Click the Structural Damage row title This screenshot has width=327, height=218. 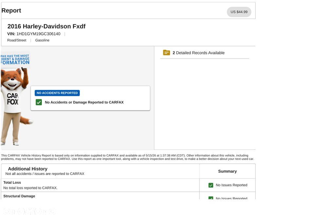pyautogui.click(x=19, y=196)
